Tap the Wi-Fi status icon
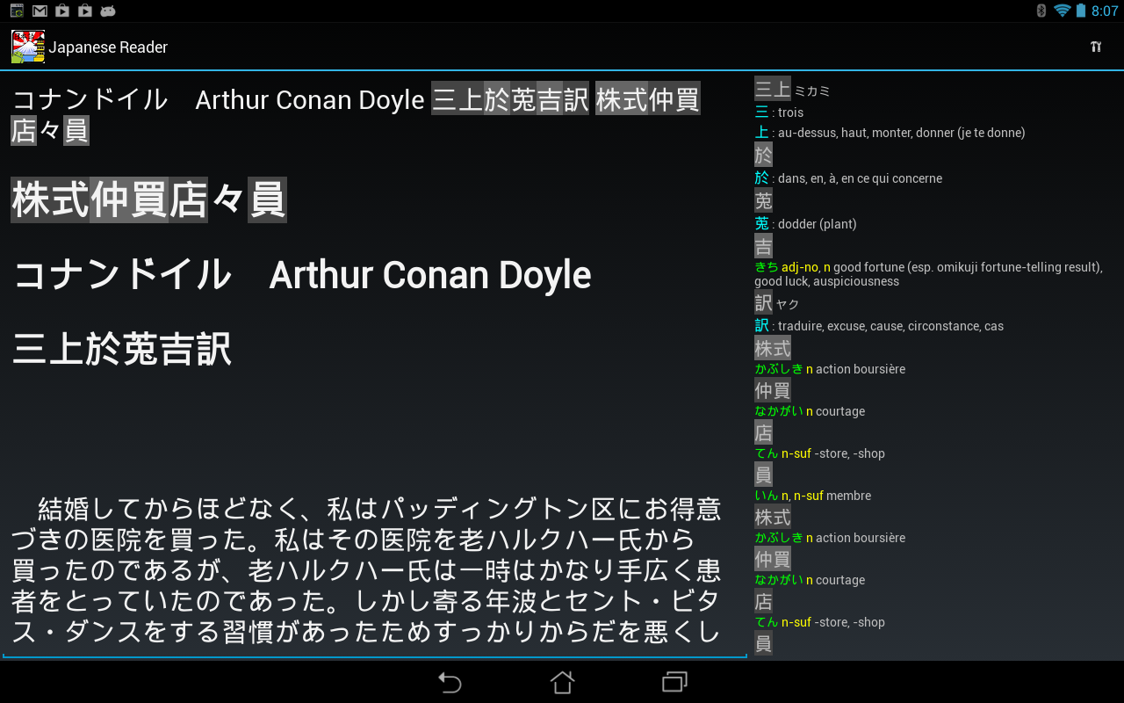 (x=1063, y=11)
